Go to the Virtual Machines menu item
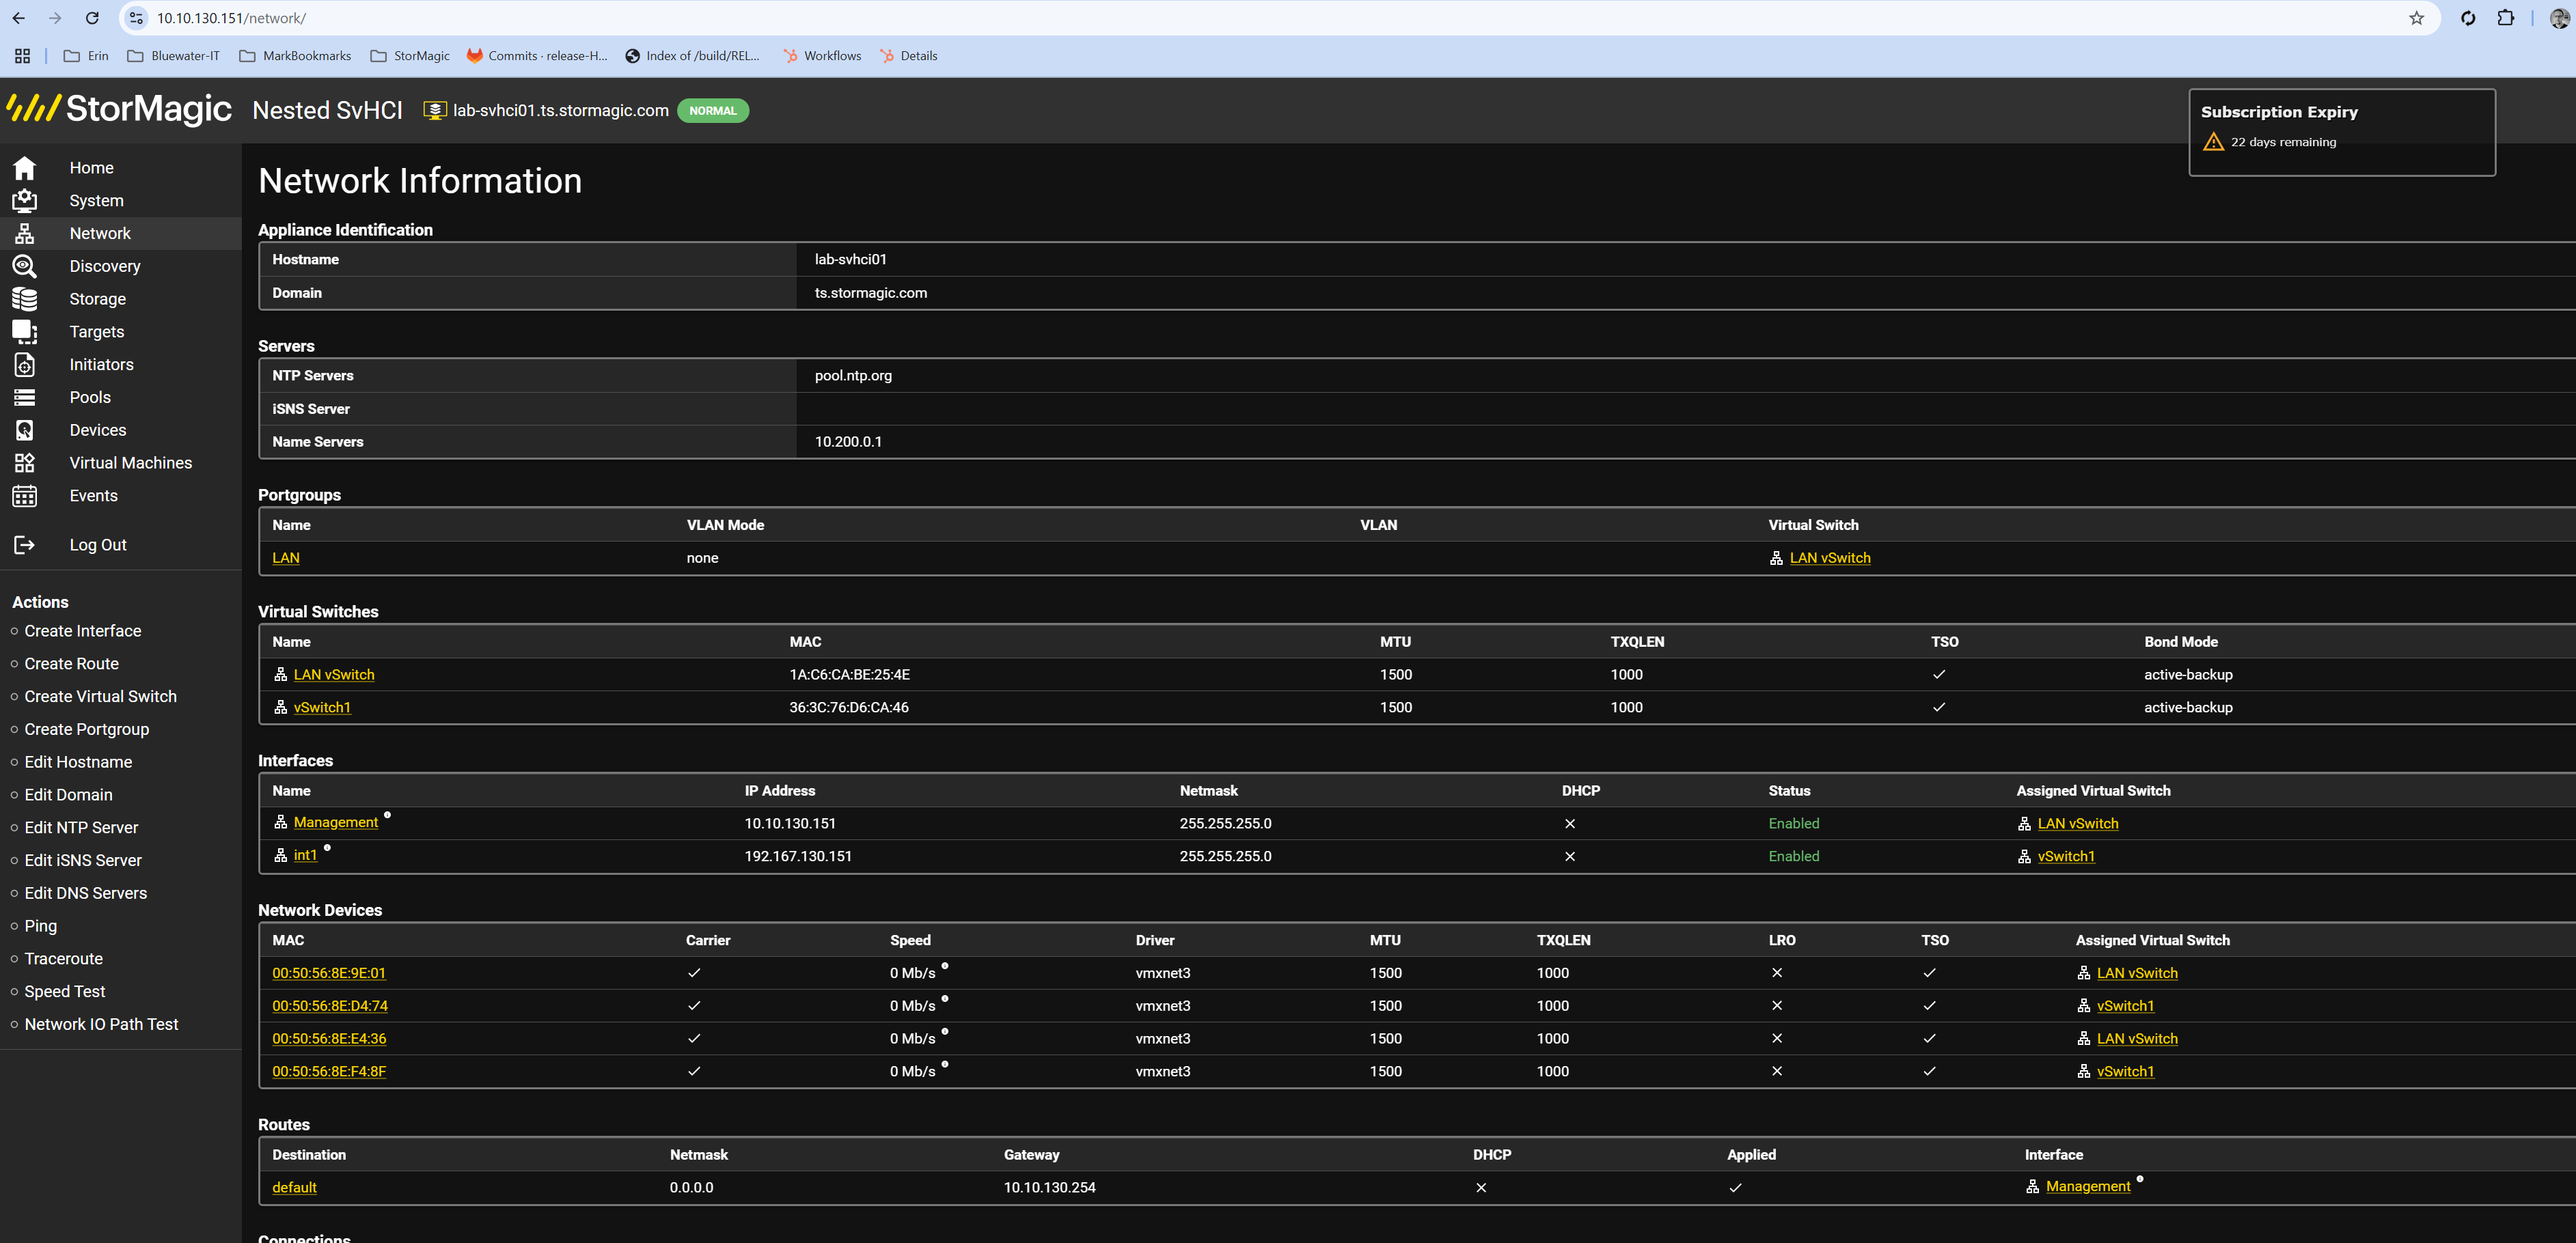 130,462
